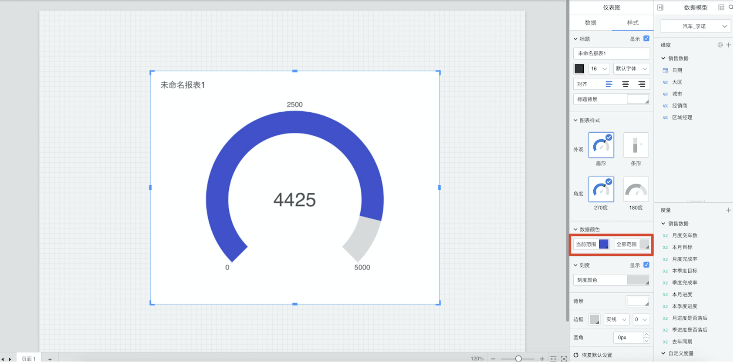Open the 标题背景 color swatch
734x362 pixels.
pyautogui.click(x=638, y=100)
